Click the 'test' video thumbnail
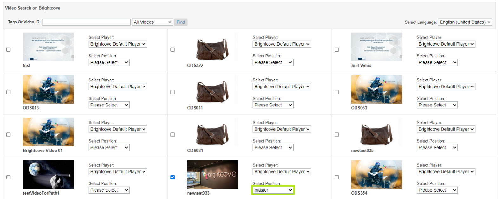Screen dimensions: 499x199 [48, 47]
